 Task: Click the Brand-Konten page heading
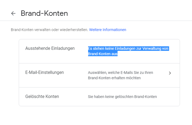tap(44, 13)
